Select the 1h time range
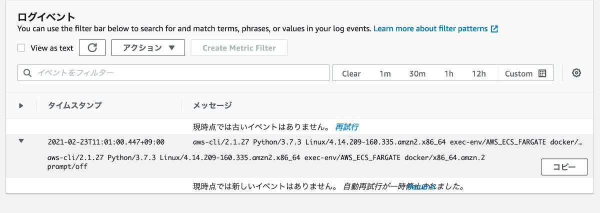Image resolution: width=600 pixels, height=213 pixels. (x=449, y=73)
